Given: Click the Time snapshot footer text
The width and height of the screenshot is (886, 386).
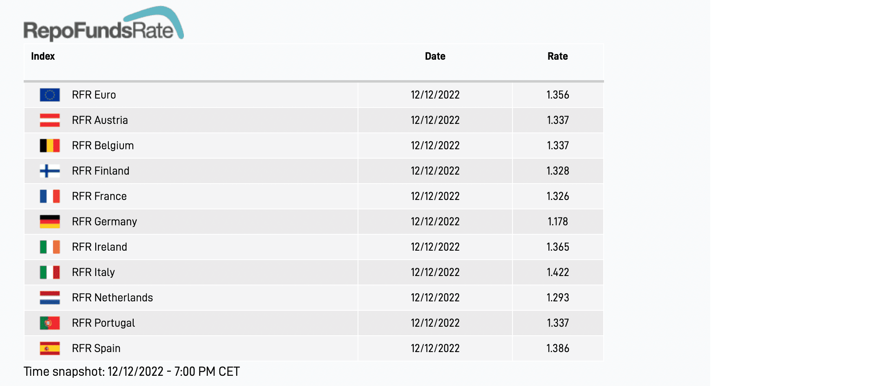Looking at the screenshot, I should 132,372.
